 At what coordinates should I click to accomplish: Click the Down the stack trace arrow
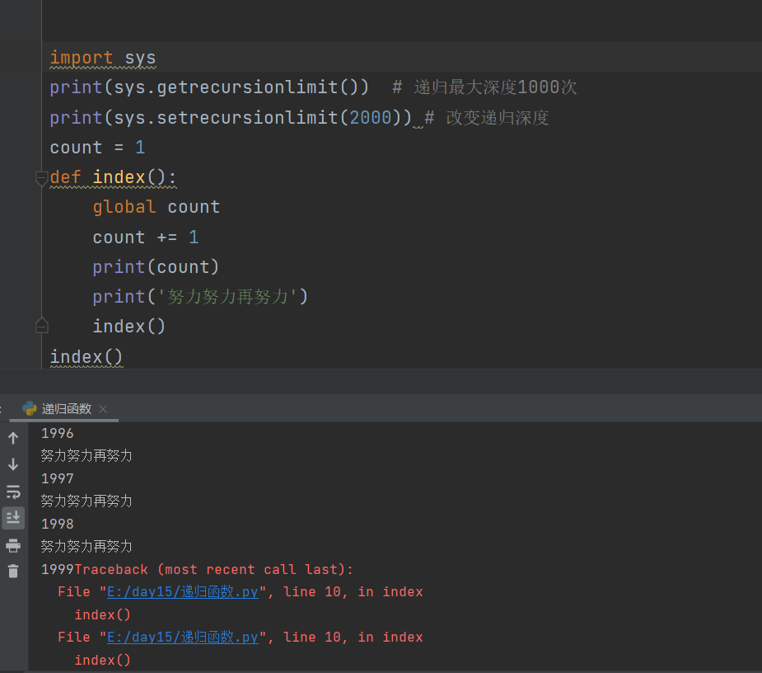click(13, 464)
